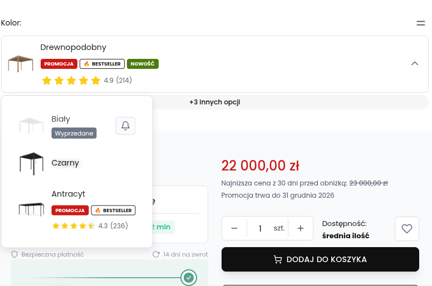
Task: Click the black Czarny pergola thumbnail
Action: click(x=31, y=163)
